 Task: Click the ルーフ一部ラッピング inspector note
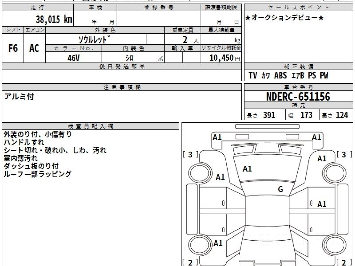tap(38, 174)
